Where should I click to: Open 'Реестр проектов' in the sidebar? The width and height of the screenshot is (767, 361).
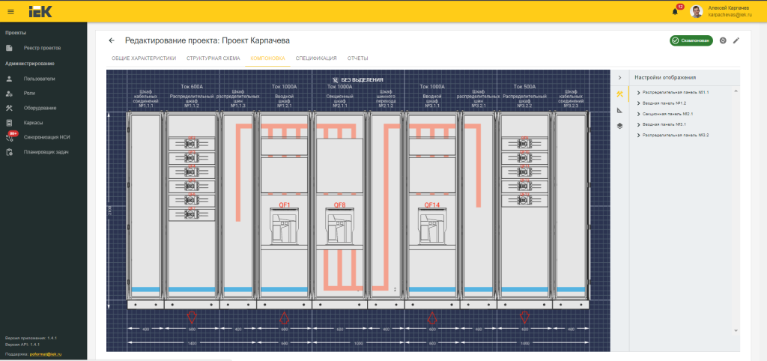tap(41, 48)
